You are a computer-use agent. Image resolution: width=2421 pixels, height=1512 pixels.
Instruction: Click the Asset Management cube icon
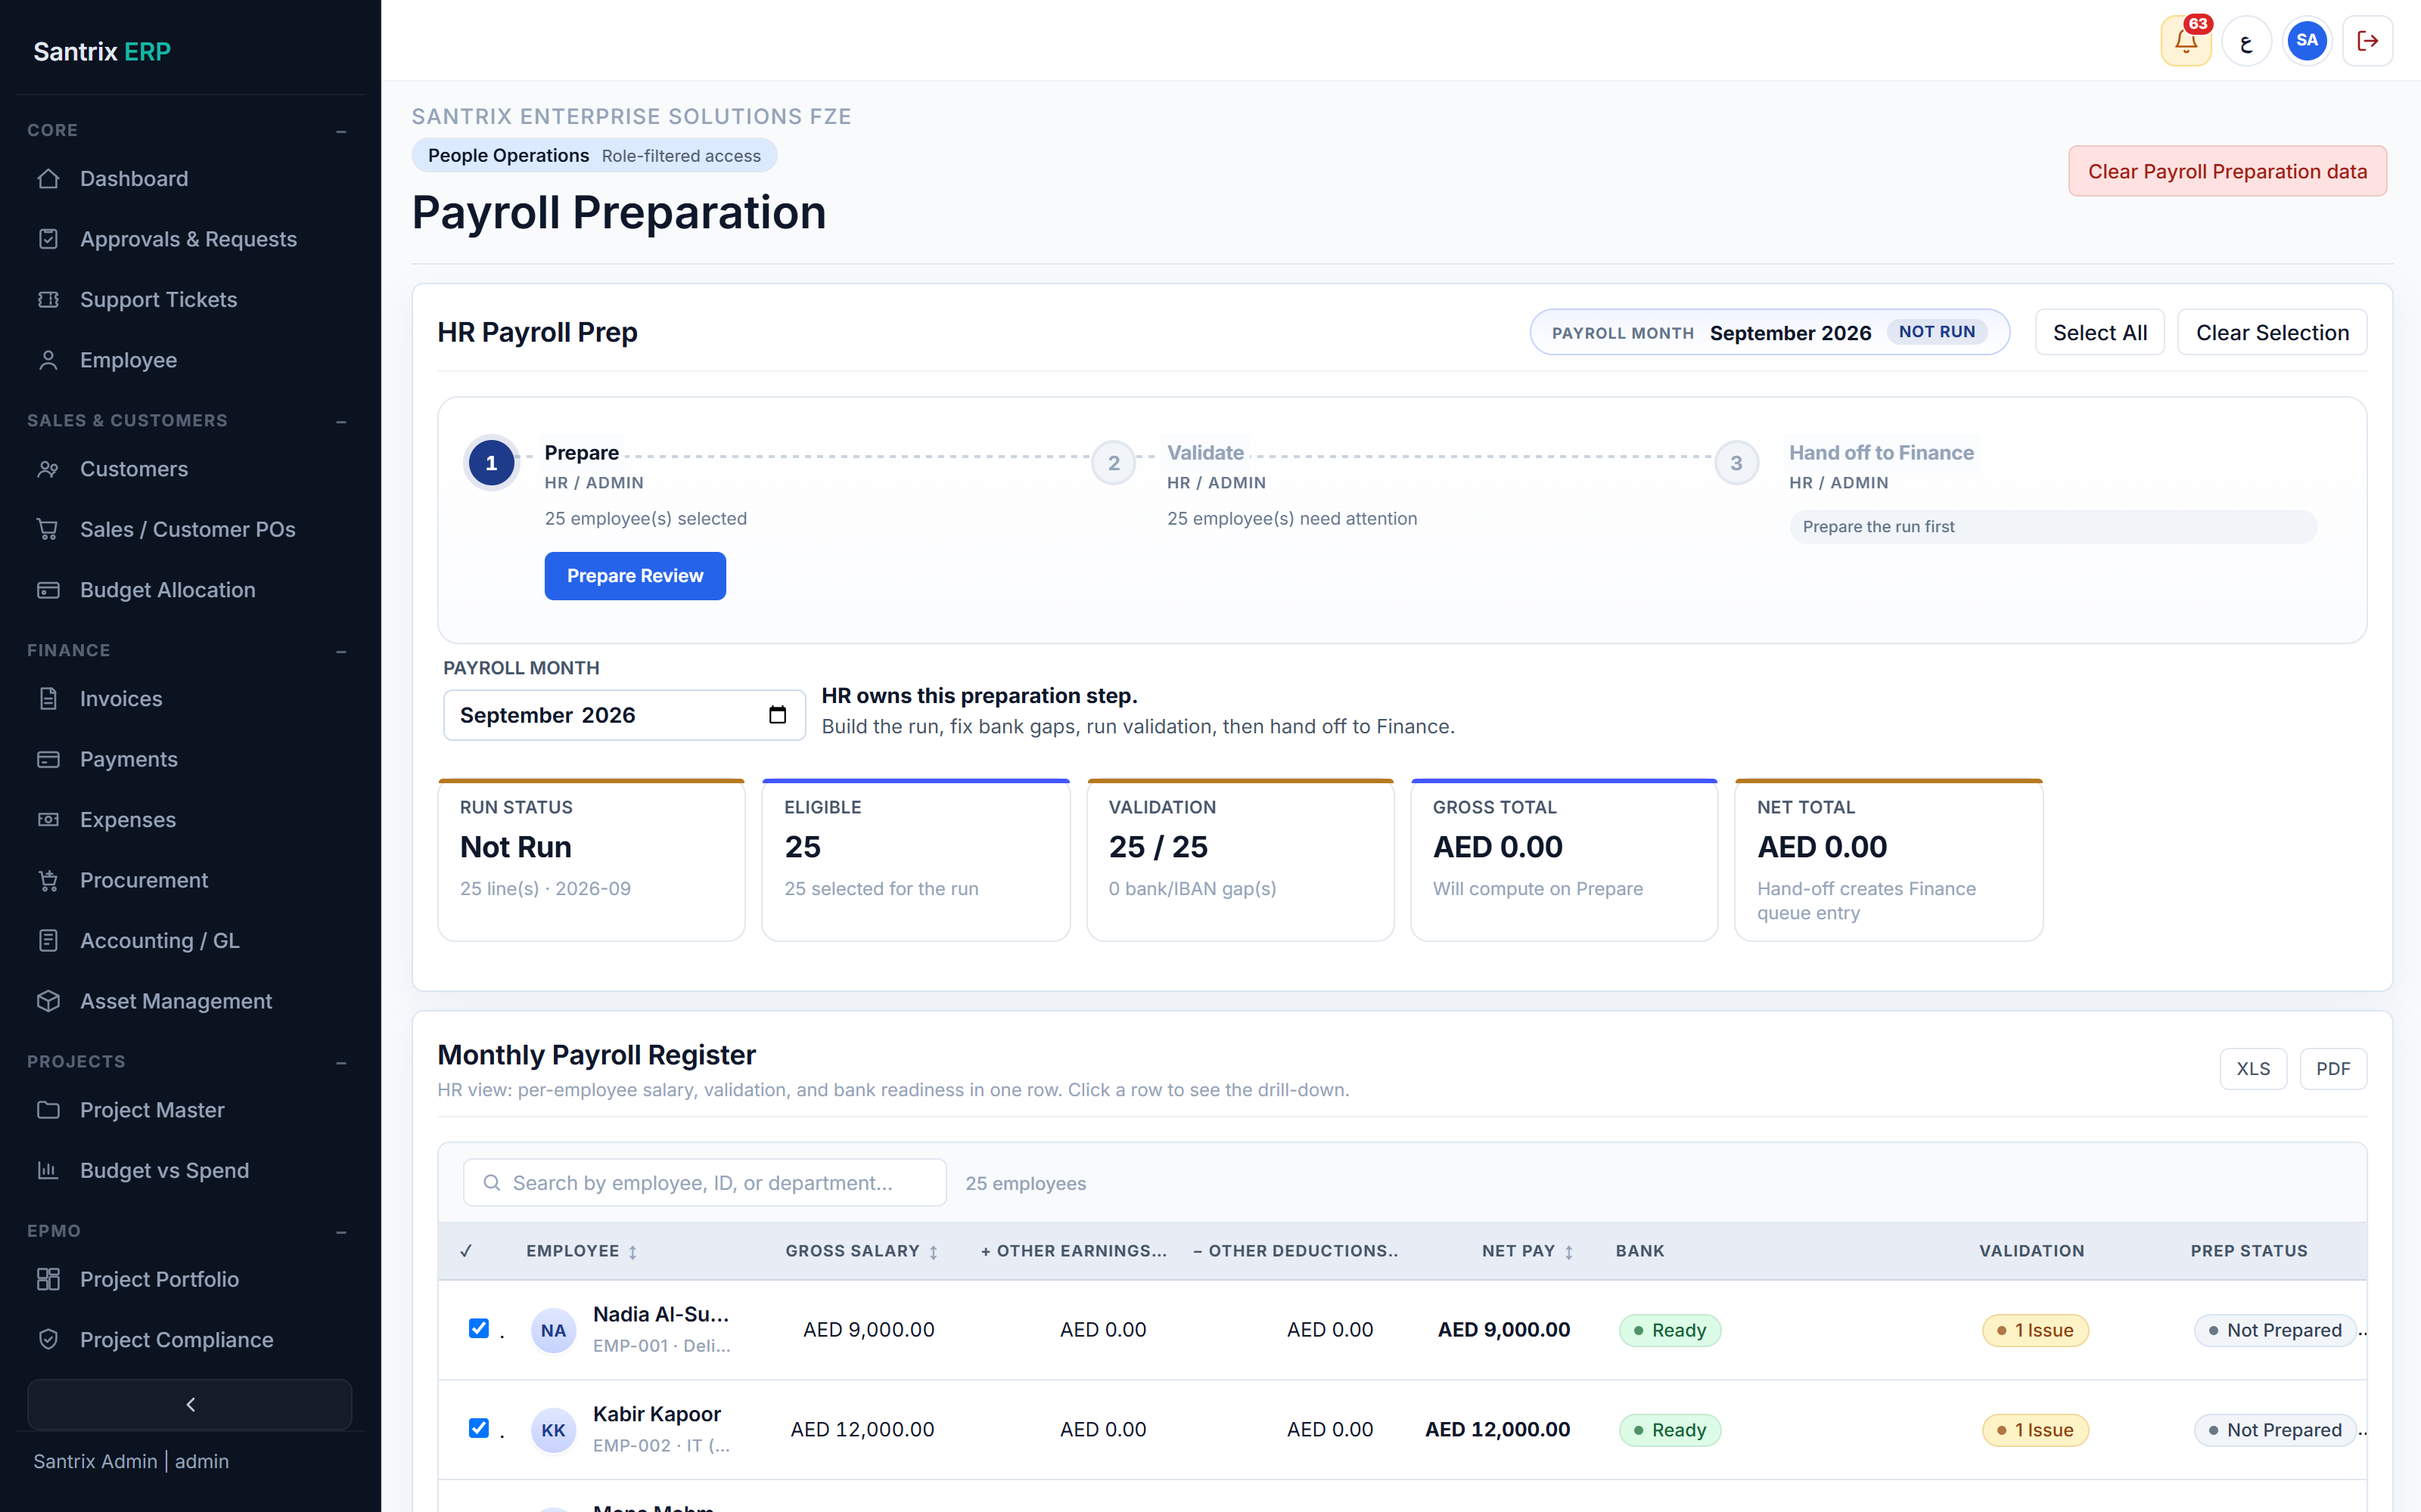[48, 1001]
